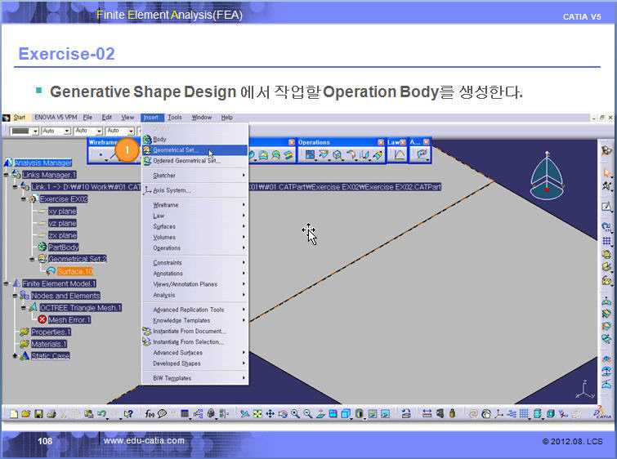Open the Sketcher submenu
This screenshot has width=617, height=459.
pyautogui.click(x=194, y=176)
